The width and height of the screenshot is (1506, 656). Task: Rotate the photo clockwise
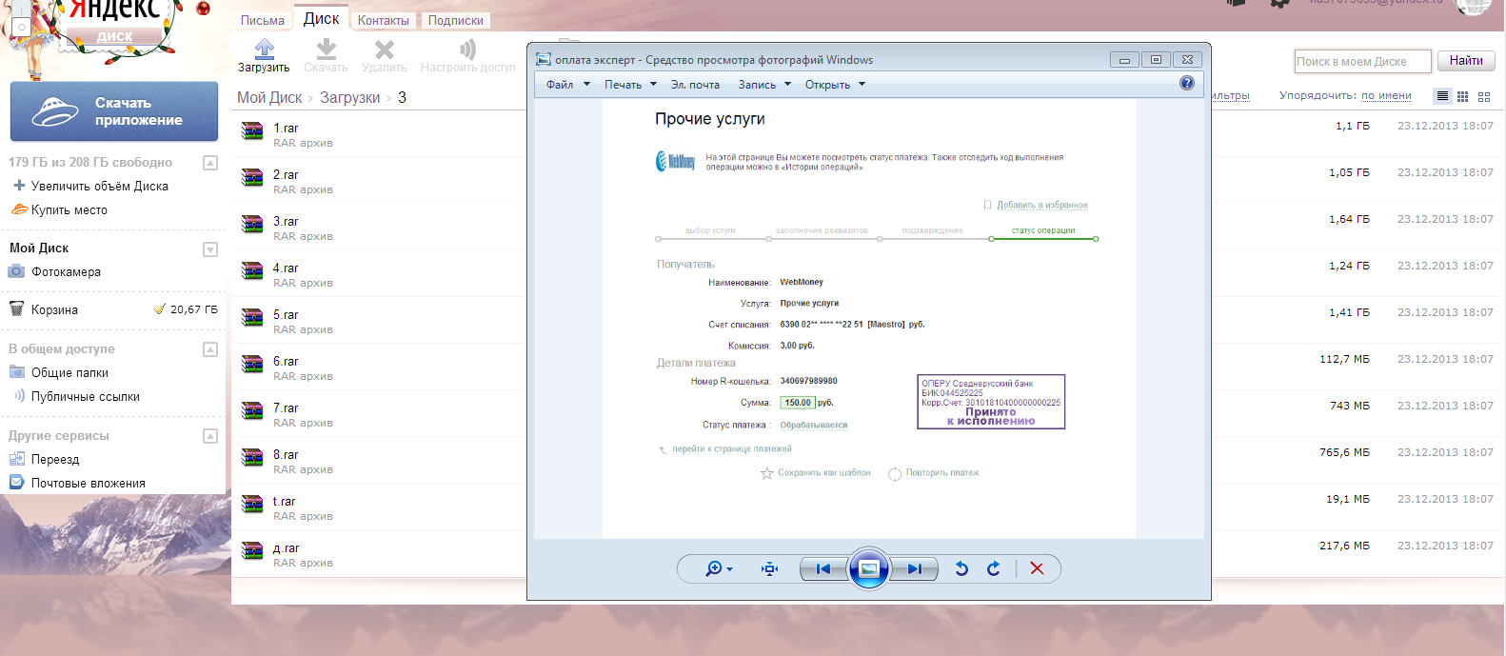click(994, 568)
